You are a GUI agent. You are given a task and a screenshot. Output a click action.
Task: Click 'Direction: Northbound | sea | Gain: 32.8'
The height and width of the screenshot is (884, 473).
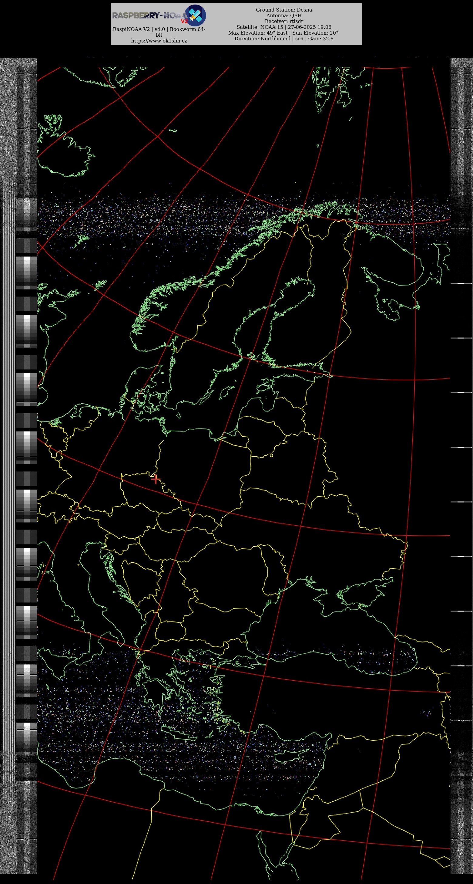284,39
